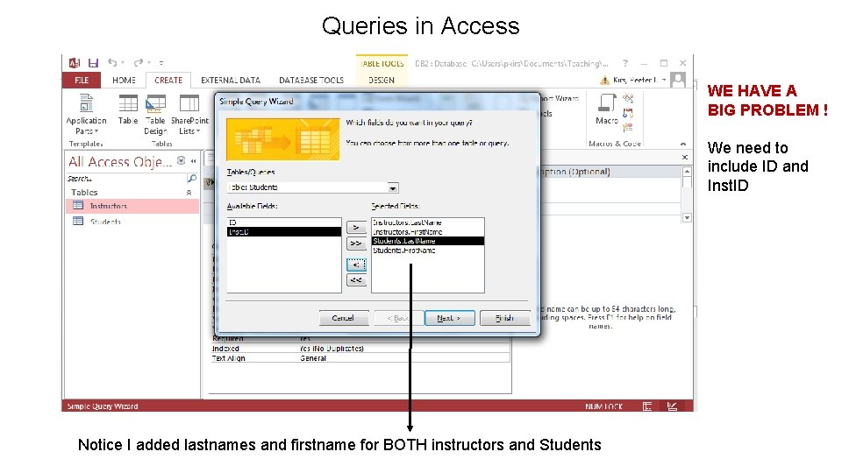Select Students.FirstName in Selected Fields
This screenshot has height=473, width=842.
click(428, 251)
